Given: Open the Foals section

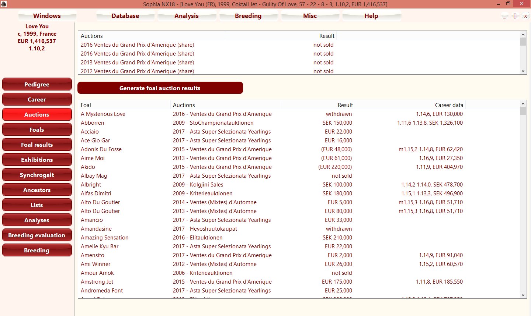Looking at the screenshot, I should tap(37, 129).
